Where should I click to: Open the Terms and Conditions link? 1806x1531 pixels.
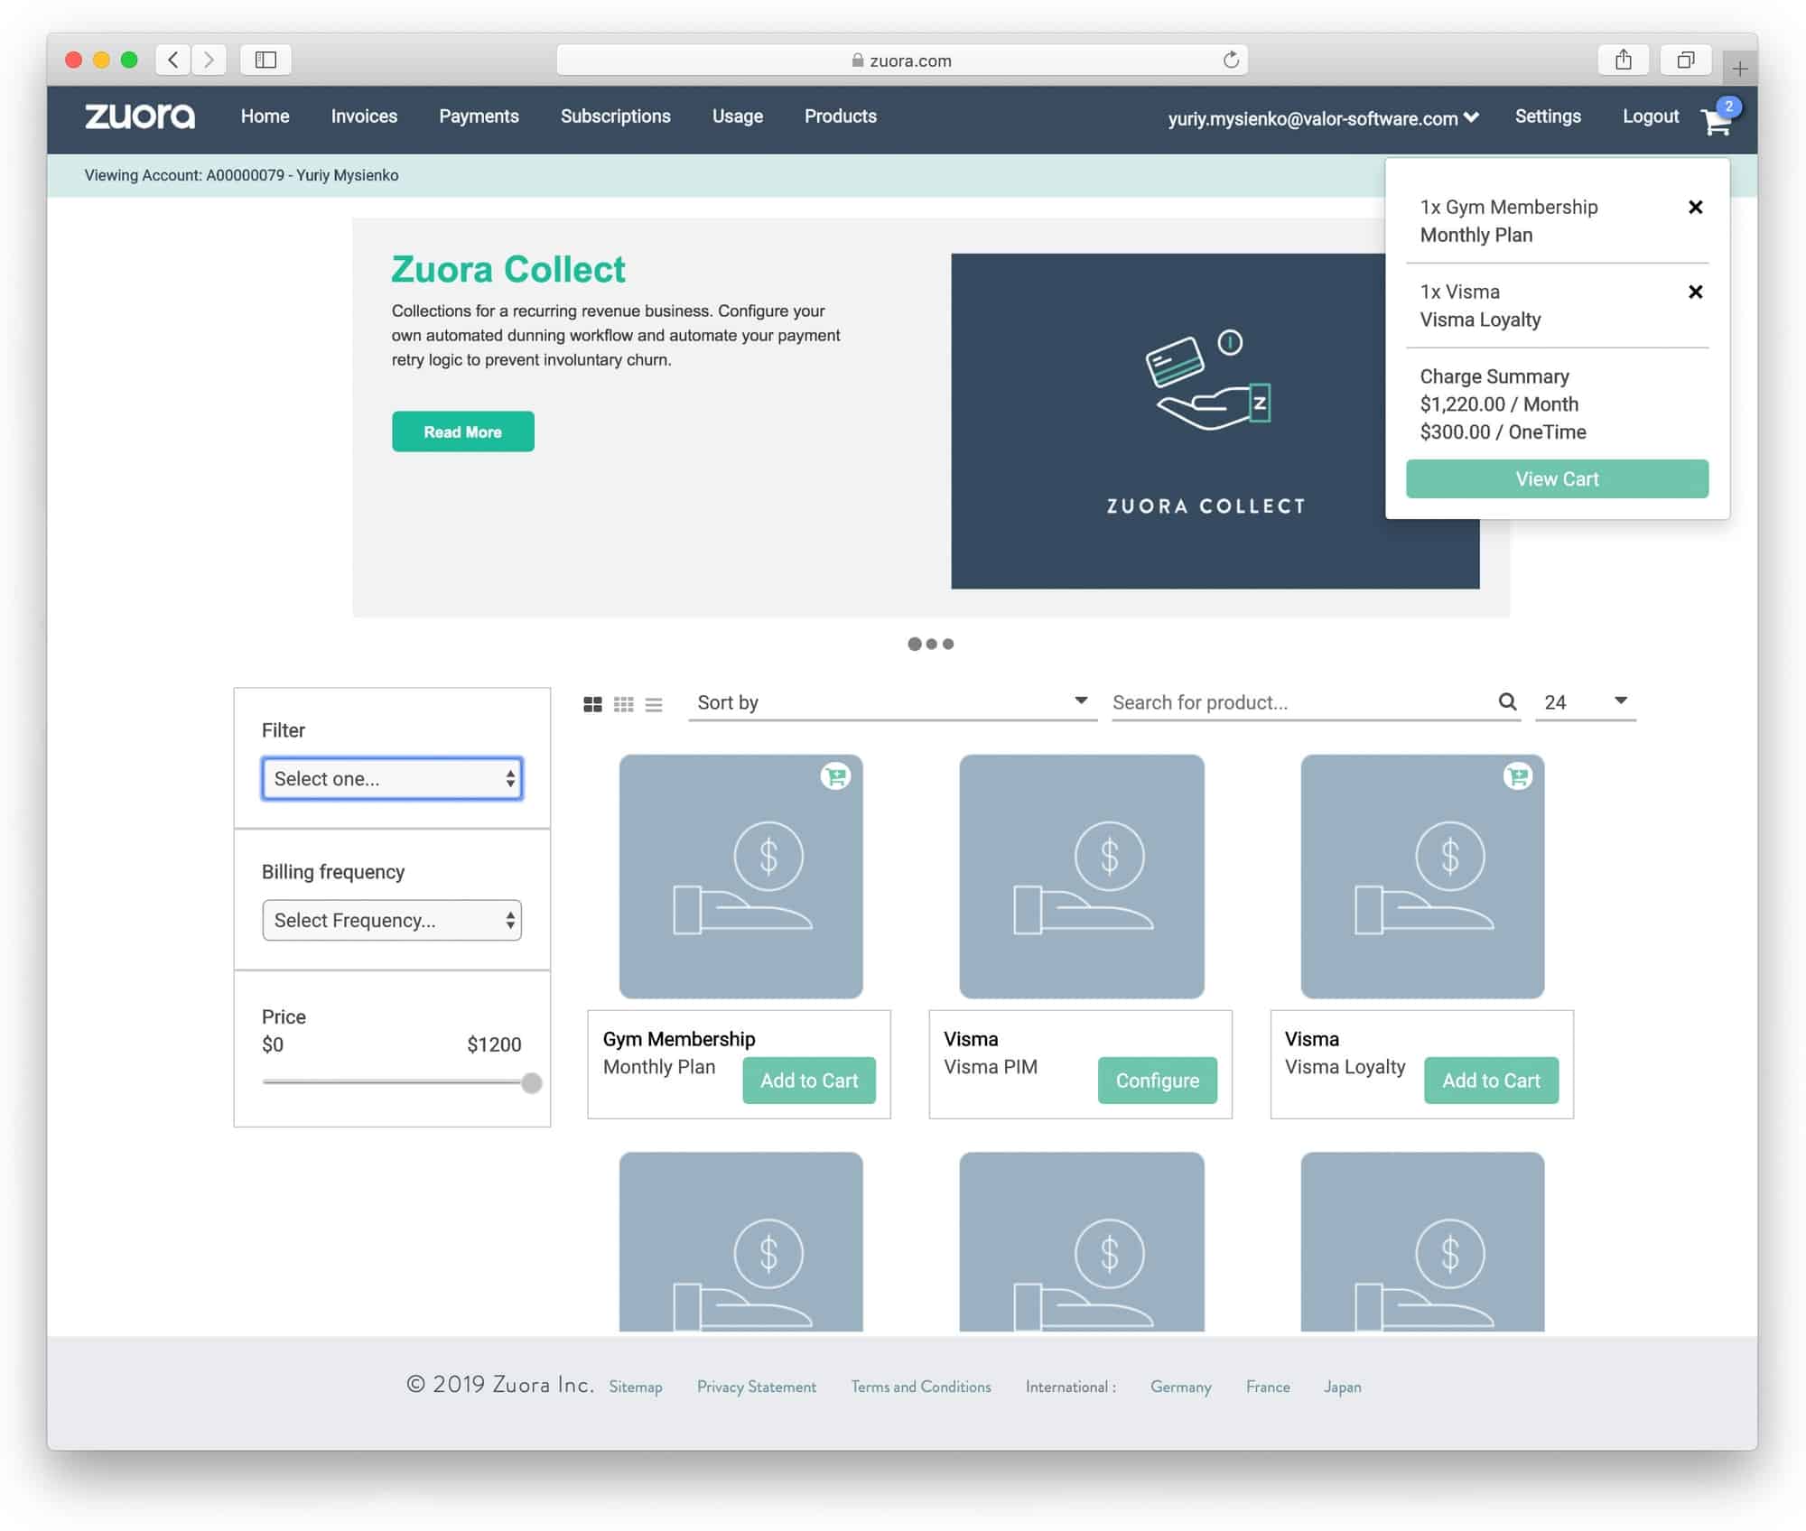921,1387
